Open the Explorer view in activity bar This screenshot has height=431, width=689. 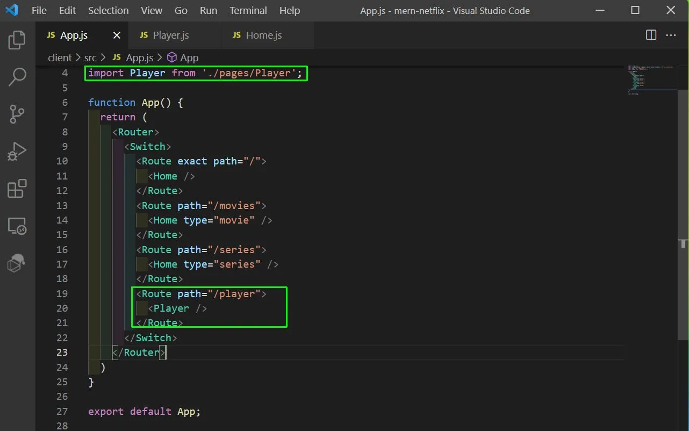click(17, 40)
